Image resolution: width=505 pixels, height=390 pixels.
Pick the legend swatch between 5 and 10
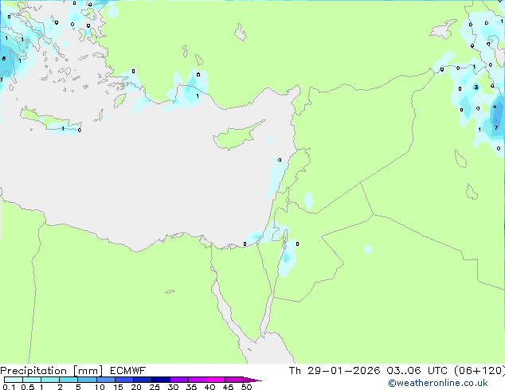87,380
